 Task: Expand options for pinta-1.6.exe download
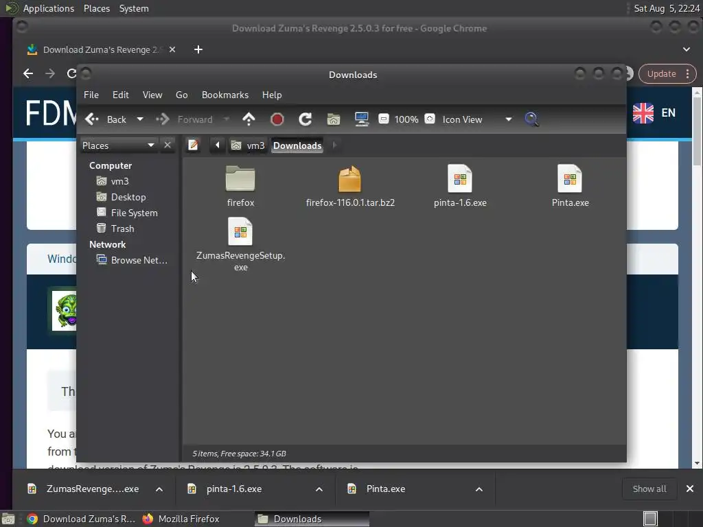(319, 489)
